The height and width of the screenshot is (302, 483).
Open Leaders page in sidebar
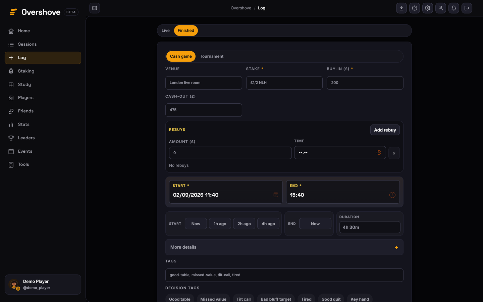43,138
